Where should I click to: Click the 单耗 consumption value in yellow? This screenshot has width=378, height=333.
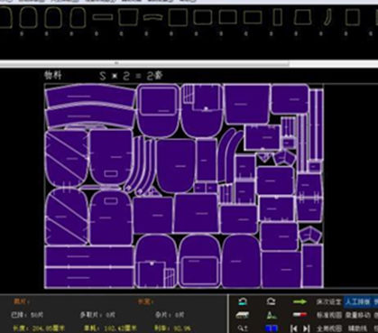[110, 328]
